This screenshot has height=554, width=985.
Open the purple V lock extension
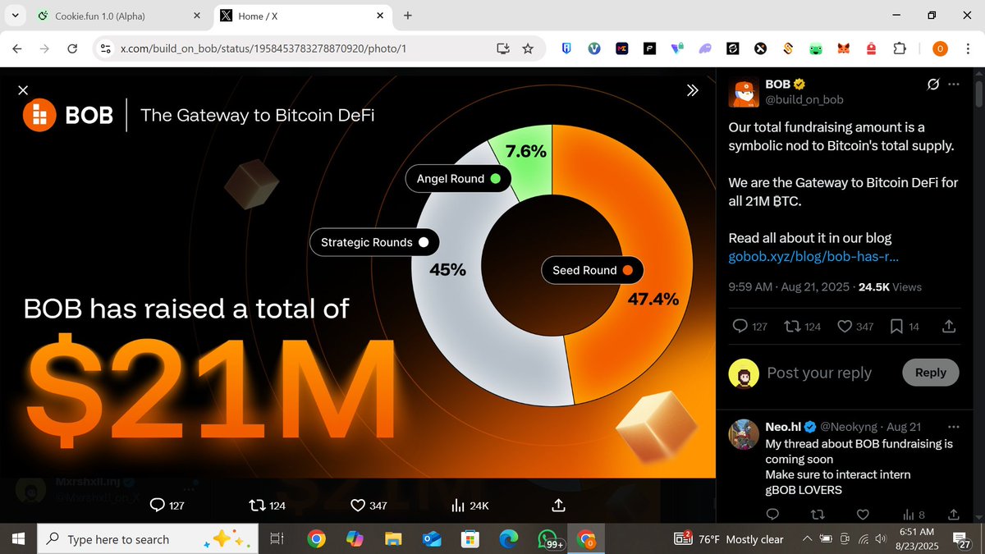point(677,48)
